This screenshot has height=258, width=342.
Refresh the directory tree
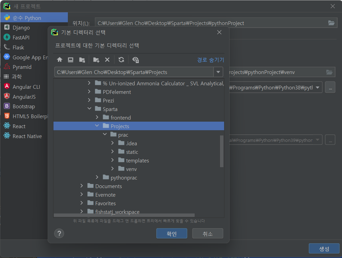coord(121,60)
